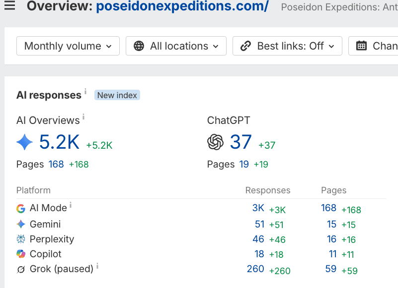The width and height of the screenshot is (398, 288).
Task: Click the AI Overviews blue sparkle icon
Action: click(x=25, y=142)
